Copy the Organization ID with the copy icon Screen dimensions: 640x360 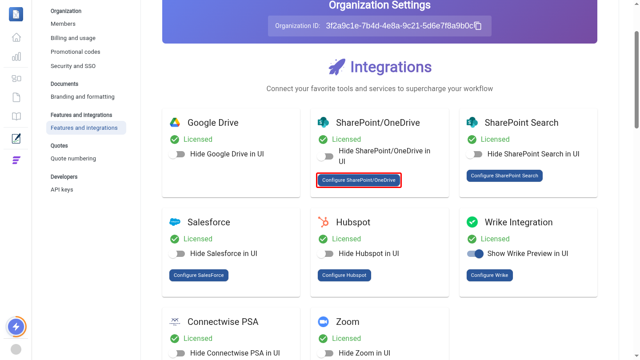click(x=478, y=26)
